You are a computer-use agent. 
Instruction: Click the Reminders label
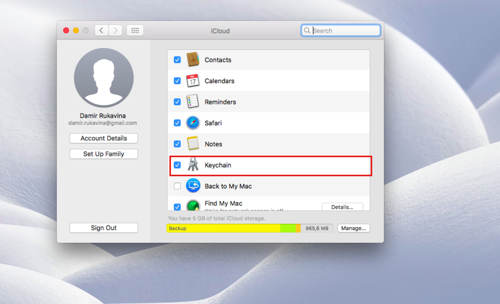[x=220, y=102]
